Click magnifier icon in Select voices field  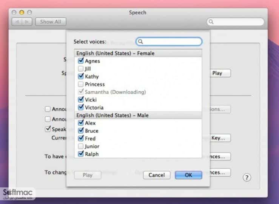140,42
